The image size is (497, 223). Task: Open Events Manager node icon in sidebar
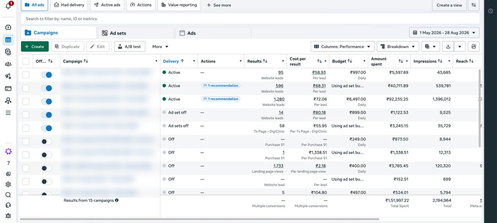8,101
